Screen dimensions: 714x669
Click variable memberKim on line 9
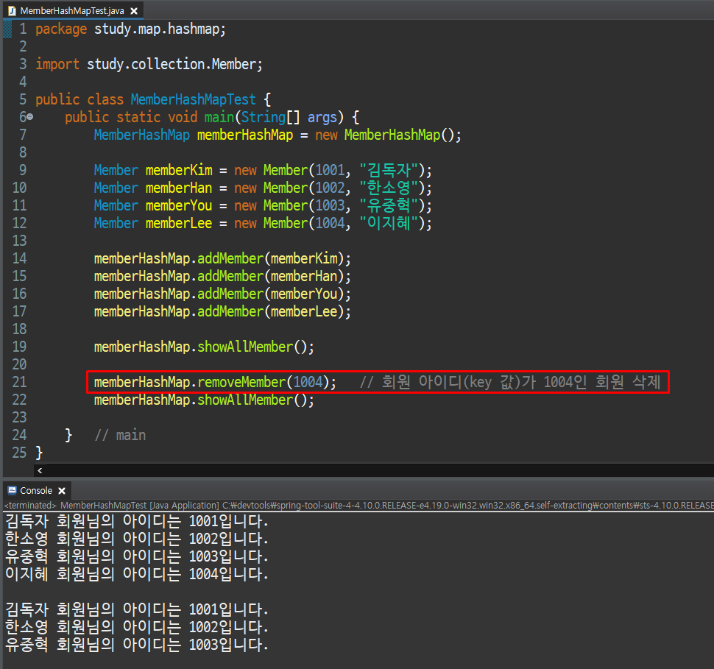pyautogui.click(x=179, y=170)
